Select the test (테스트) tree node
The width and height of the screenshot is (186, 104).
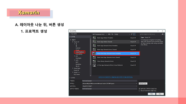[x=78, y=66]
